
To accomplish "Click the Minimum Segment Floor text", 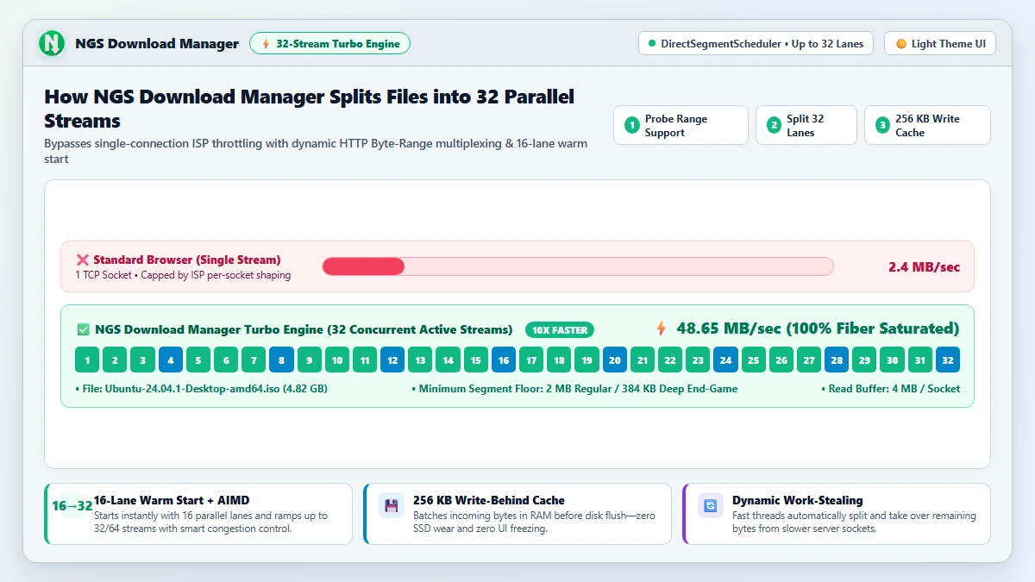I will pyautogui.click(x=575, y=389).
